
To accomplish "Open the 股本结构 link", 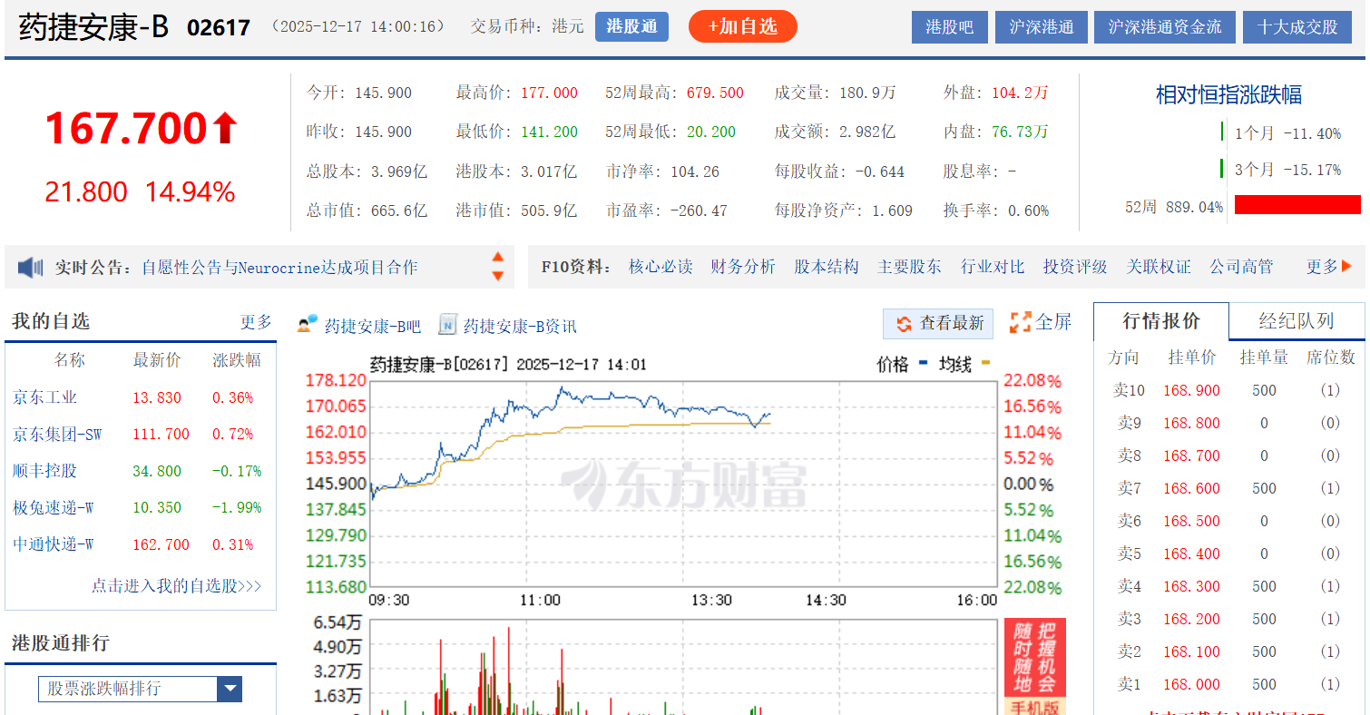I will click(x=827, y=267).
